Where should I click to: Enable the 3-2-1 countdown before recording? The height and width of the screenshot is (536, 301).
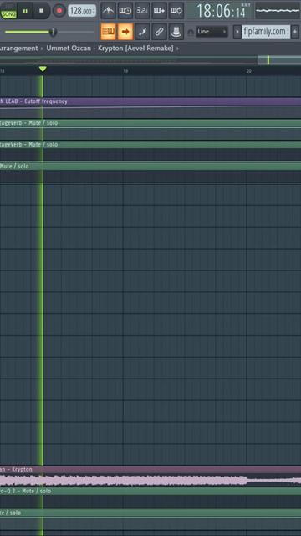142,11
